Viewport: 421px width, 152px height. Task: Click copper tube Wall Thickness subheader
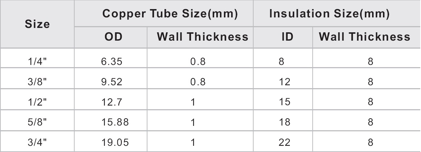(203, 37)
